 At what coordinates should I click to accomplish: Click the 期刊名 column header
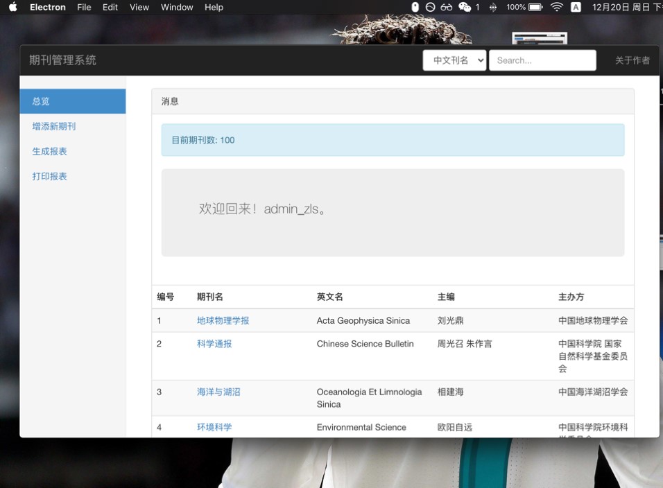point(209,297)
